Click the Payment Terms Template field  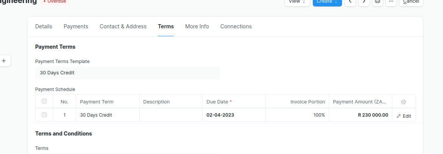pos(127,73)
